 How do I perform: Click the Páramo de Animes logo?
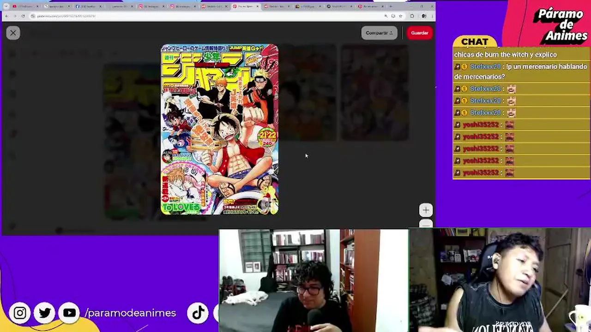click(561, 25)
